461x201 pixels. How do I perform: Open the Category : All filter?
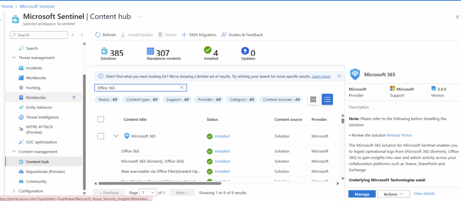pos(241,100)
